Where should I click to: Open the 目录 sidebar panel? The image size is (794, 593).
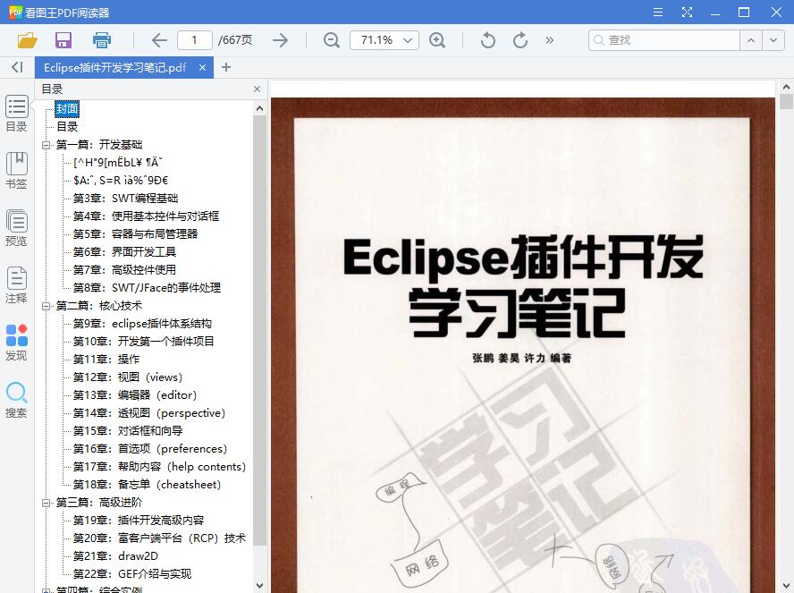(x=16, y=114)
